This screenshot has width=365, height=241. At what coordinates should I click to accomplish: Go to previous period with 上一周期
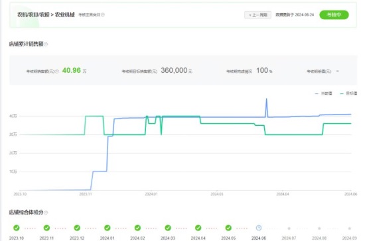(x=257, y=15)
